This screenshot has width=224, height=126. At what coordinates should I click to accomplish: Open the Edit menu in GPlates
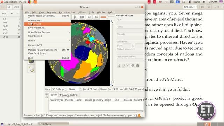pos(34,12)
